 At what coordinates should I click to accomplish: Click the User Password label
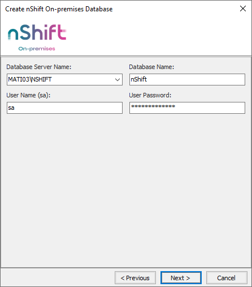click(x=150, y=95)
